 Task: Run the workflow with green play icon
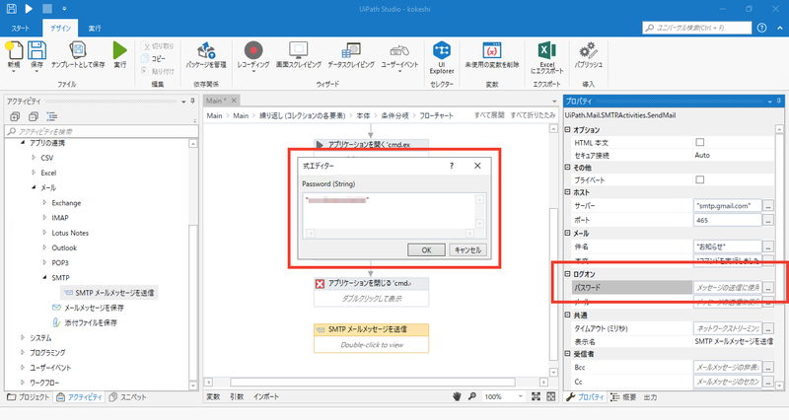[119, 51]
